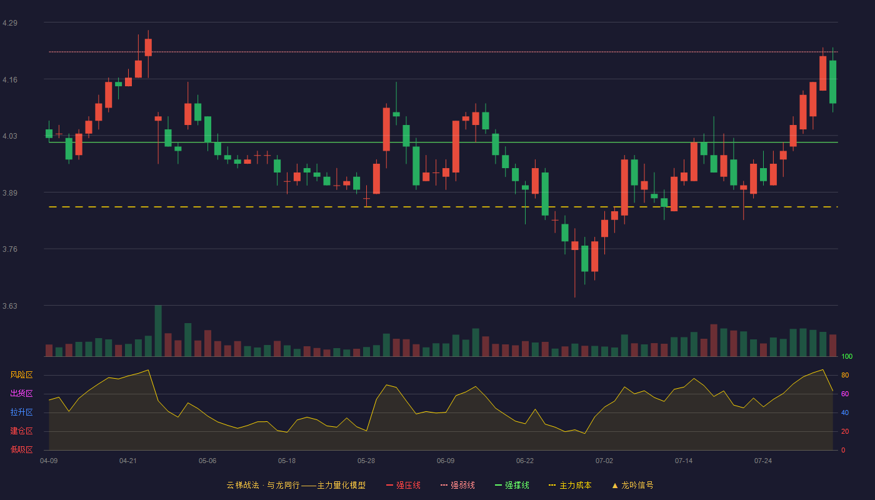The width and height of the screenshot is (875, 500).
Task: Select the 建仓区 zone label
Action: (21, 431)
